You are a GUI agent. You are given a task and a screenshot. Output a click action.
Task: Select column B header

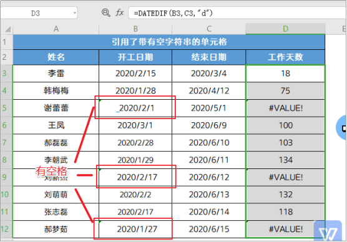135,29
